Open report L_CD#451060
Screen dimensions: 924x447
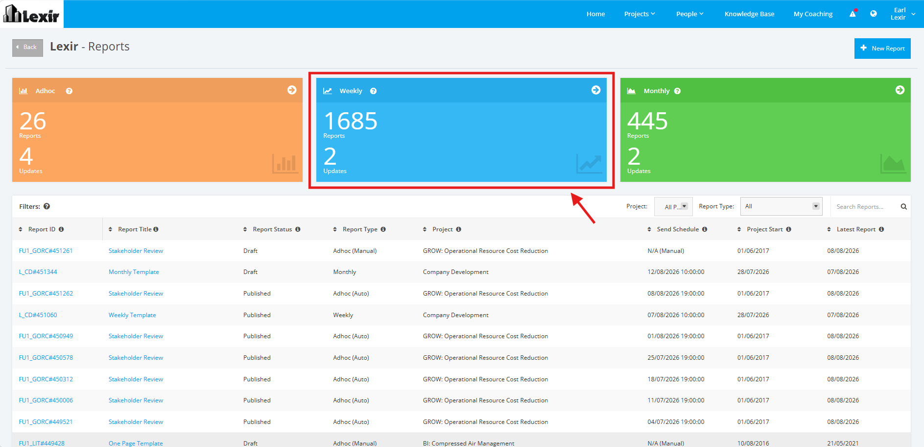click(38, 315)
